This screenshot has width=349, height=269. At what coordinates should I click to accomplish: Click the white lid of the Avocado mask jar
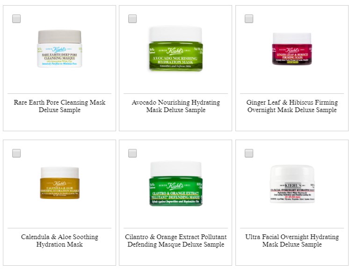[175, 34]
